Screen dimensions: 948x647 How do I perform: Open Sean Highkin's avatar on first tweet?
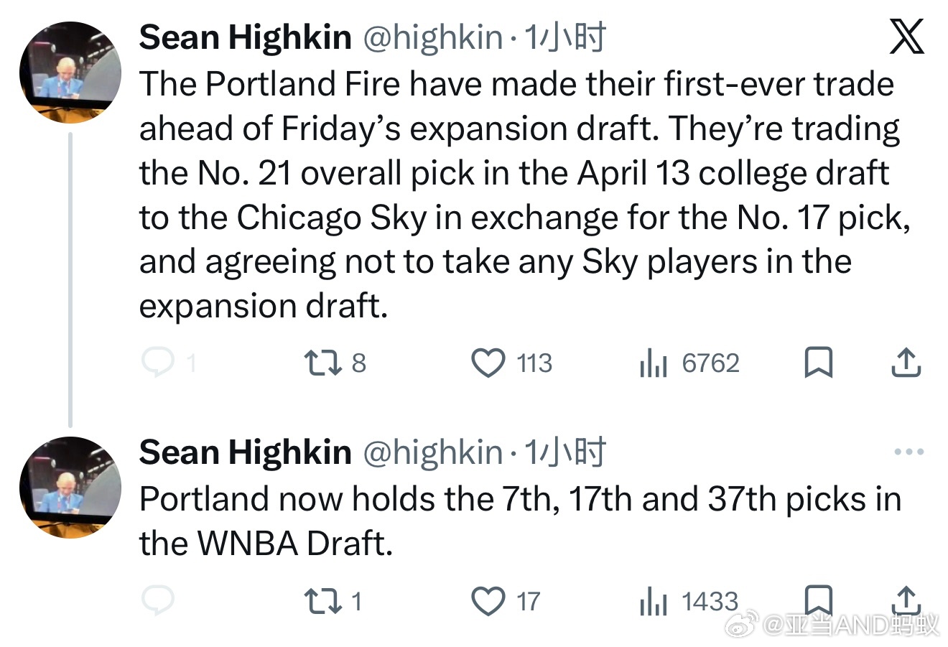click(x=70, y=73)
